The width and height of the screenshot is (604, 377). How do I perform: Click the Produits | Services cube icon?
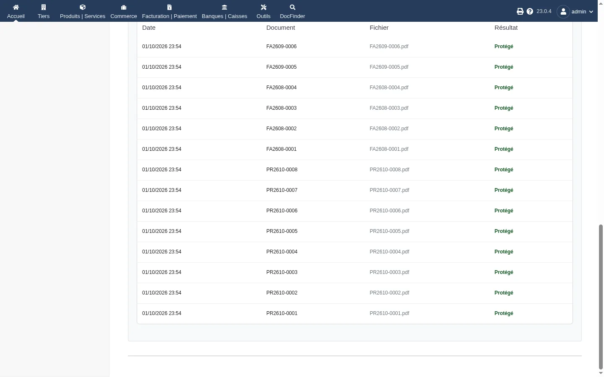83,7
